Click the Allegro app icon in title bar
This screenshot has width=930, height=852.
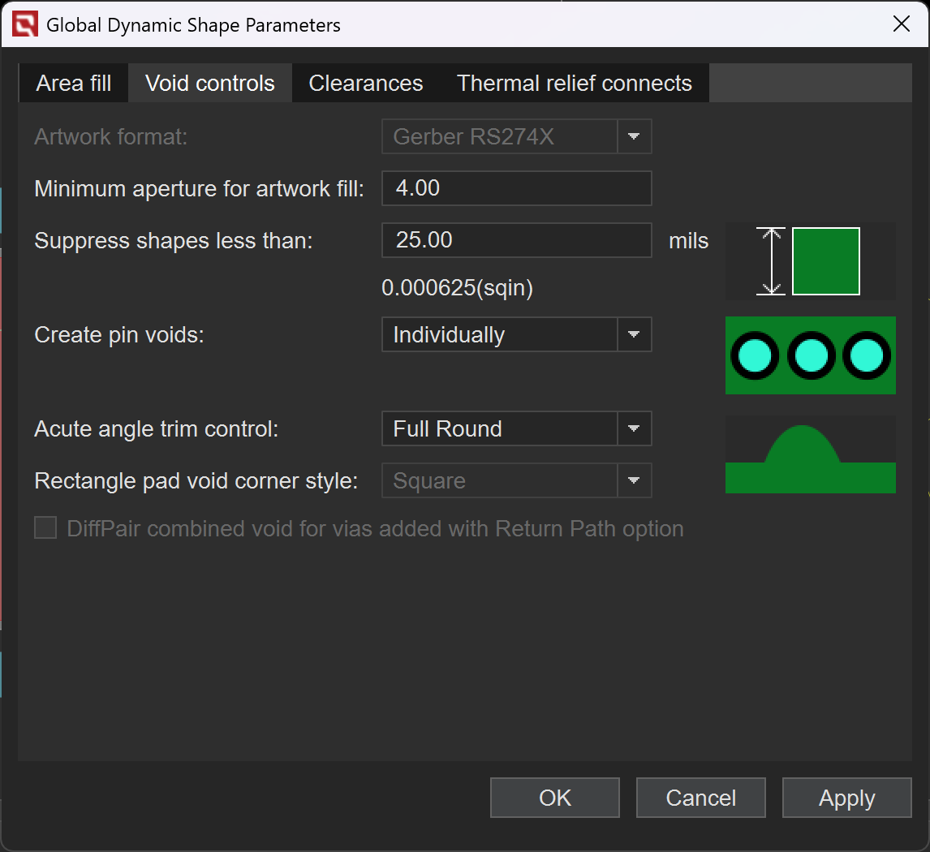[25, 25]
